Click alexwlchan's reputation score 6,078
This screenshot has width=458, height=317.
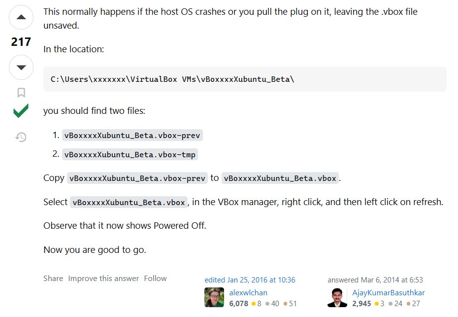point(239,304)
